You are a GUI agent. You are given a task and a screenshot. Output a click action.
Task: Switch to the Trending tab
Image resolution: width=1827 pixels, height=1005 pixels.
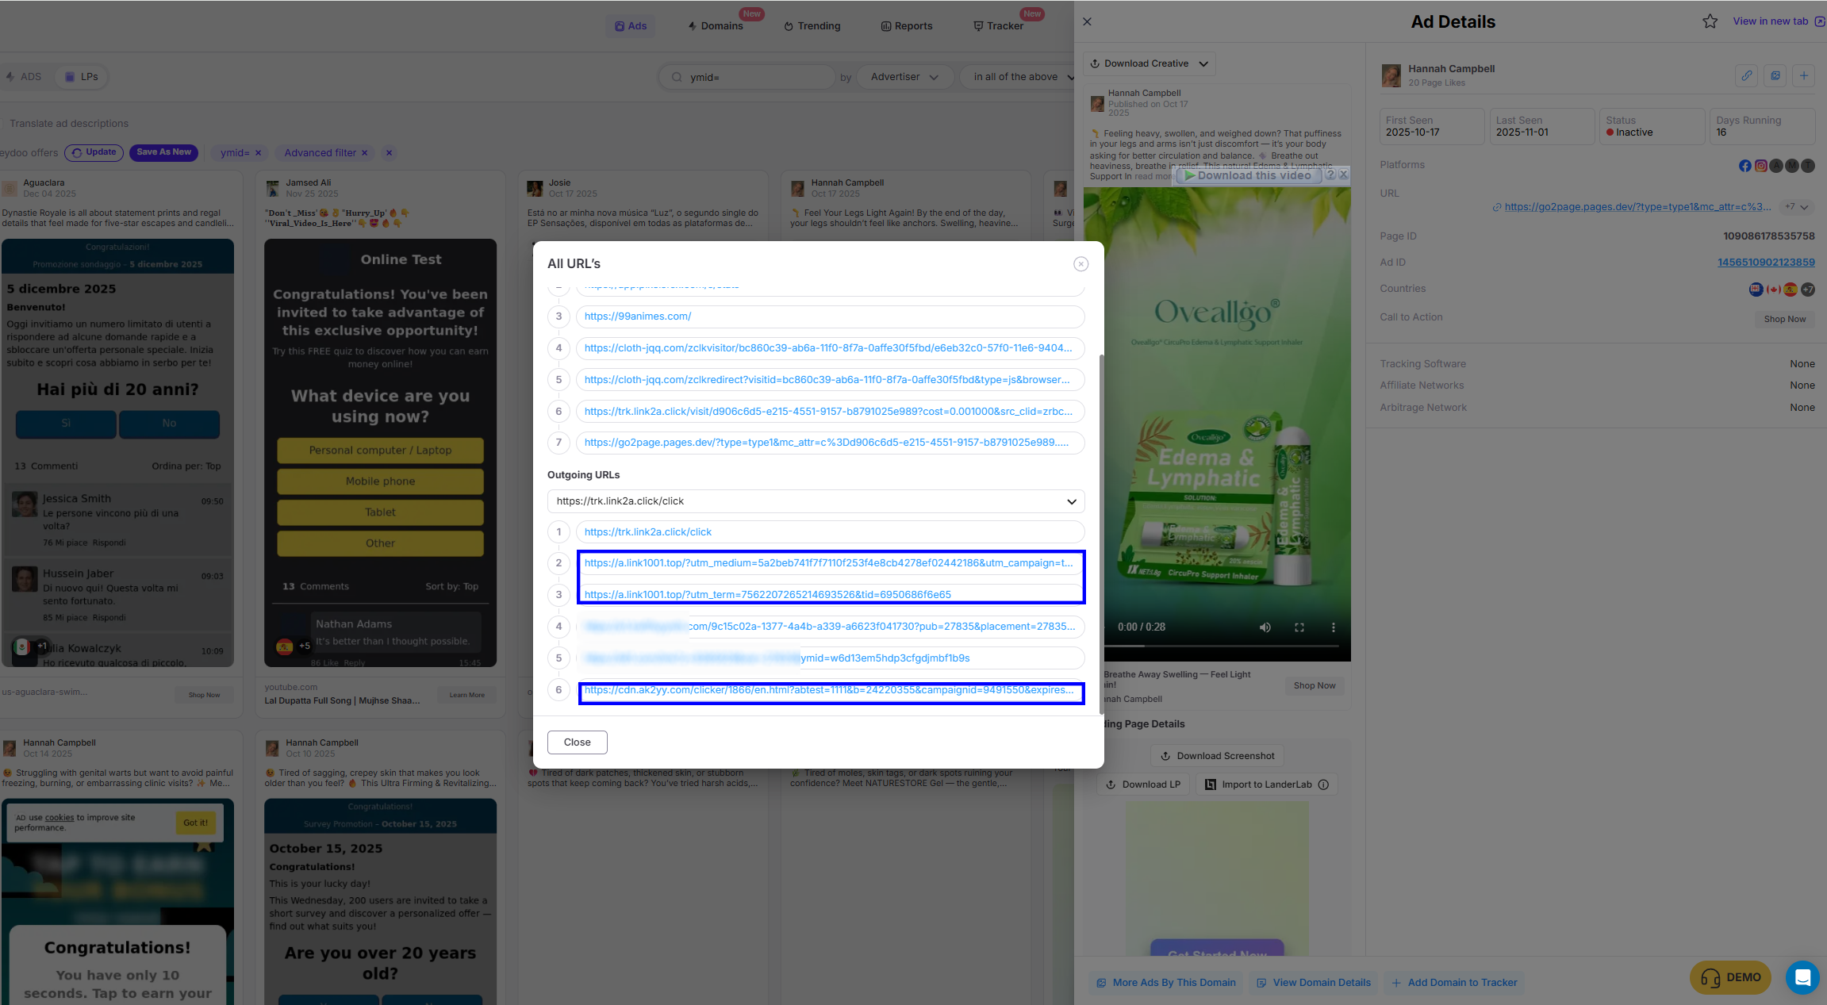(x=812, y=26)
